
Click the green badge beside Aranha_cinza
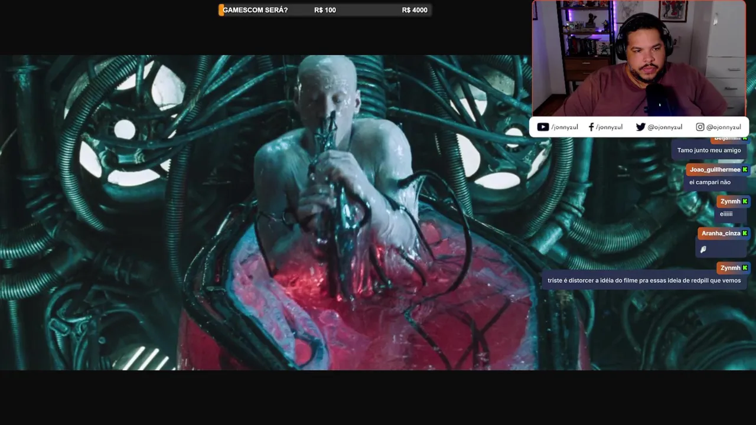(745, 233)
